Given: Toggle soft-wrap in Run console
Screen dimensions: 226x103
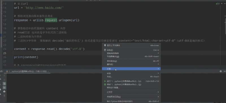Looking at the screenshot, I should [x=4, y=84].
